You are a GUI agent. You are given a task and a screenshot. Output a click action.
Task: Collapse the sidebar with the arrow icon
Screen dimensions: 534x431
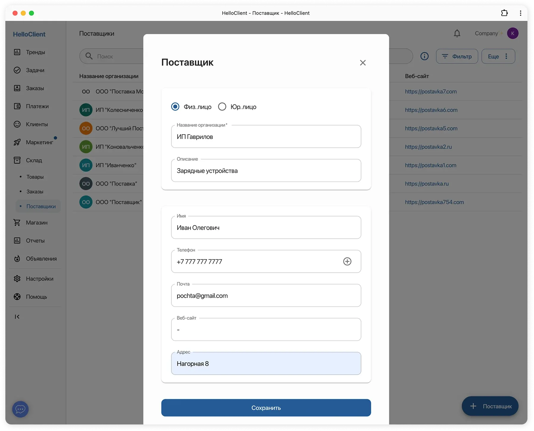pyautogui.click(x=17, y=317)
